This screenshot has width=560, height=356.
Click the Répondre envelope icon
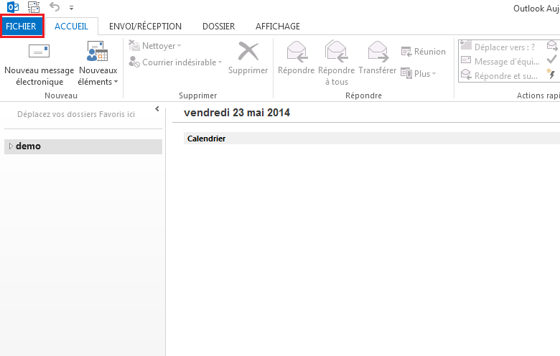point(296,52)
